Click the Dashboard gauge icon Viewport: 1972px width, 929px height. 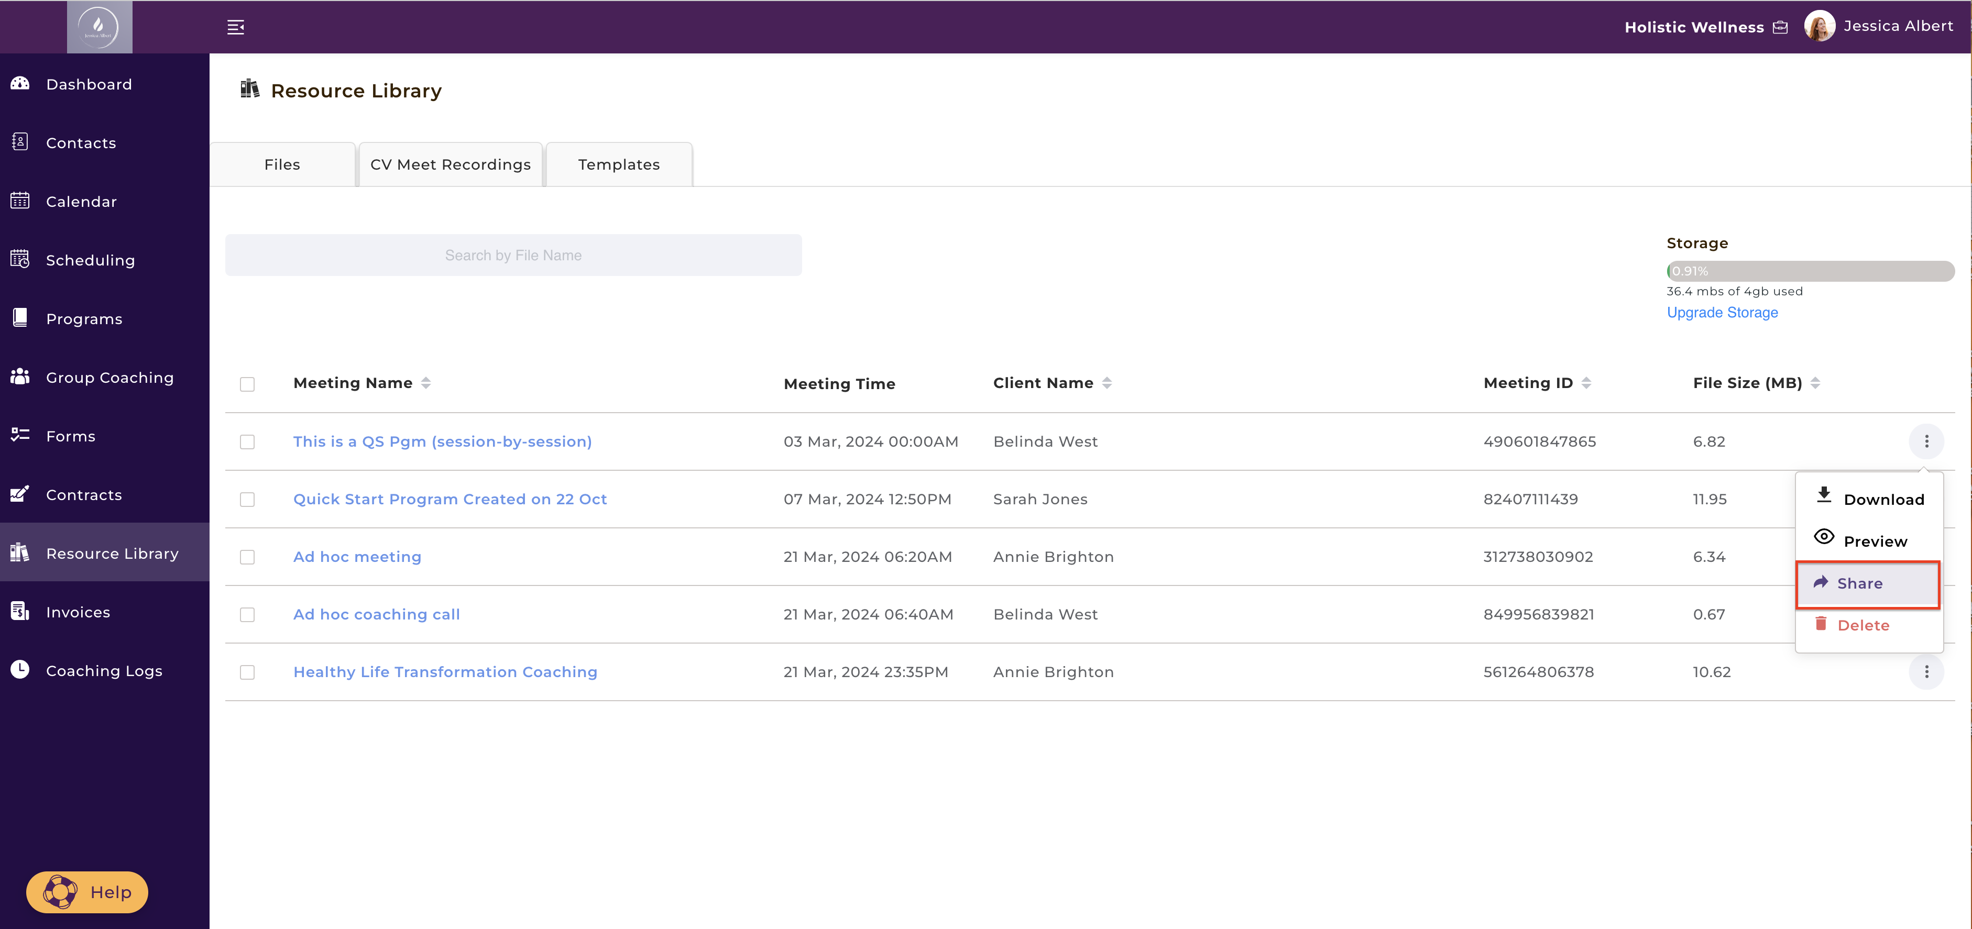coord(20,83)
